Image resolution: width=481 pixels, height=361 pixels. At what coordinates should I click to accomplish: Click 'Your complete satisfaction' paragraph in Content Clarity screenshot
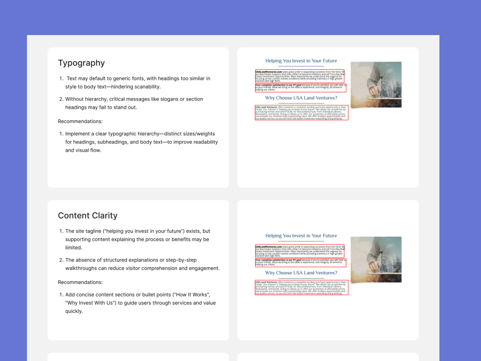pos(301,263)
